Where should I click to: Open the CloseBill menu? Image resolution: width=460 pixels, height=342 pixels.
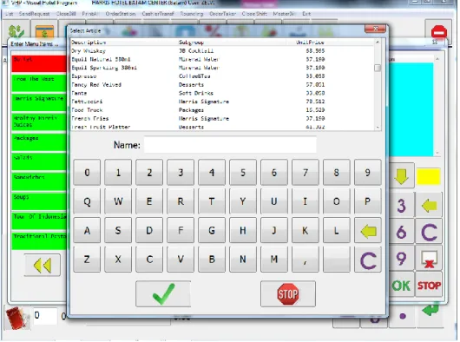click(x=66, y=14)
